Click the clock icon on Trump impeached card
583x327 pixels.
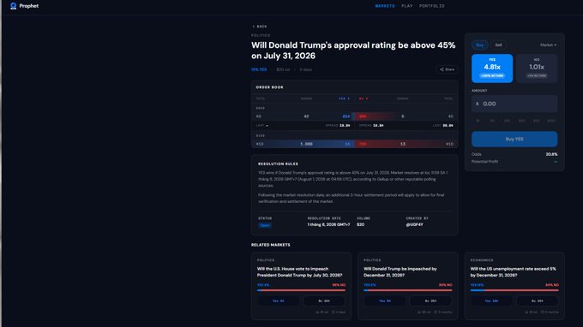click(436, 312)
